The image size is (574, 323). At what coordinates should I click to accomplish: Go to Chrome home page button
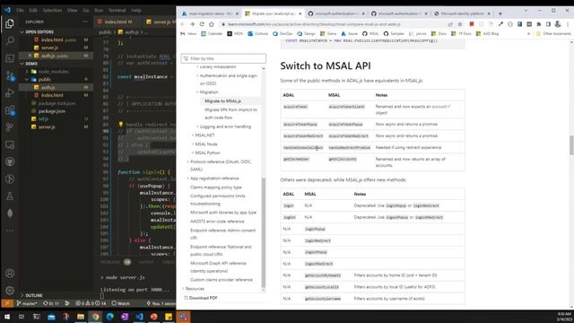(212, 24)
